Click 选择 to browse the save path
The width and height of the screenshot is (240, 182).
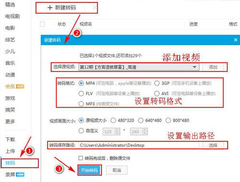pos(213,145)
